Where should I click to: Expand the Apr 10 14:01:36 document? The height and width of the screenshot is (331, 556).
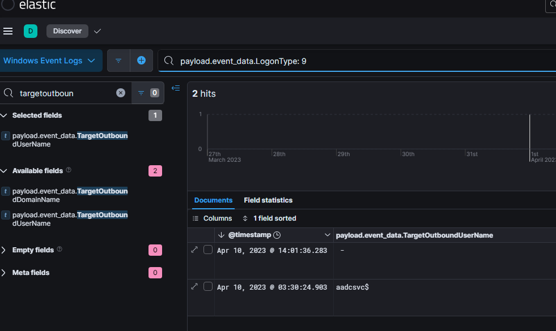coord(195,250)
